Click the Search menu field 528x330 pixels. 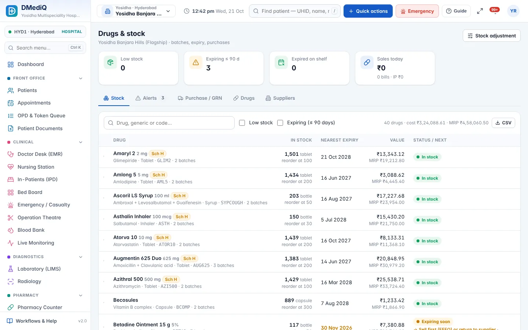pos(45,48)
